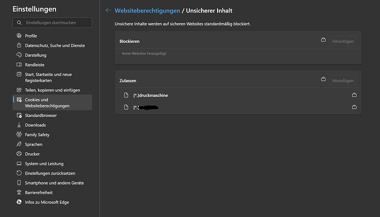
Task: Click the Teilen, kopieren icon
Action: [19, 90]
